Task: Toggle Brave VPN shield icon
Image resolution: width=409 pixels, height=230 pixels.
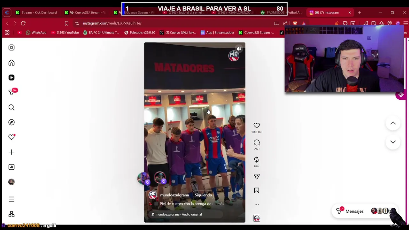Action: click(x=390, y=23)
